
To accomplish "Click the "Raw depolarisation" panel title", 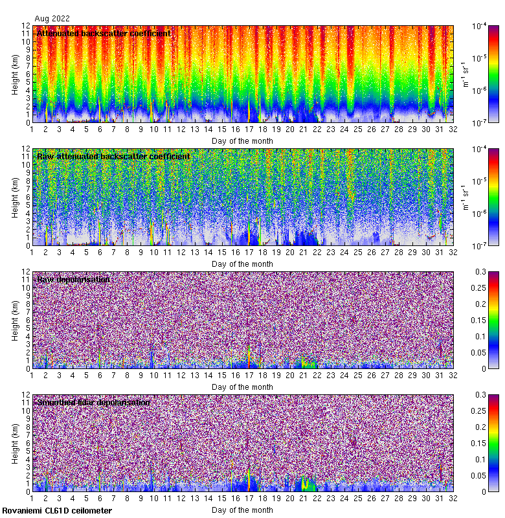I will pos(73,279).
